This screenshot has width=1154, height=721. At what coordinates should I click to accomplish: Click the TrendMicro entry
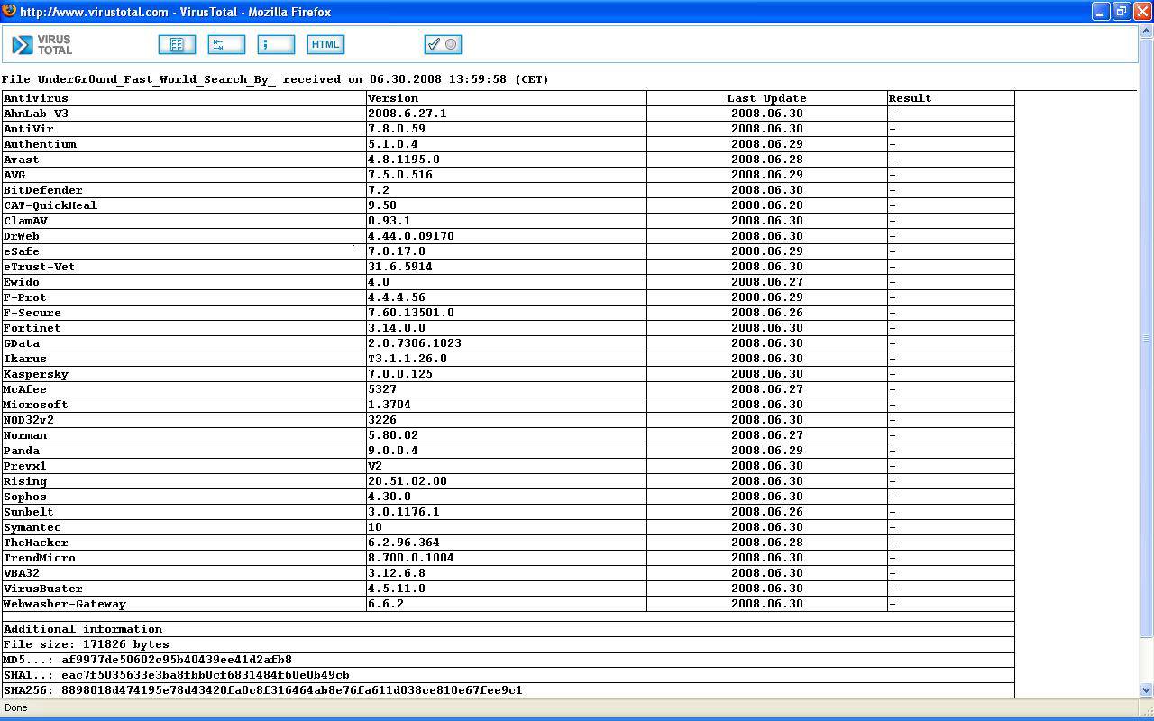pos(40,558)
